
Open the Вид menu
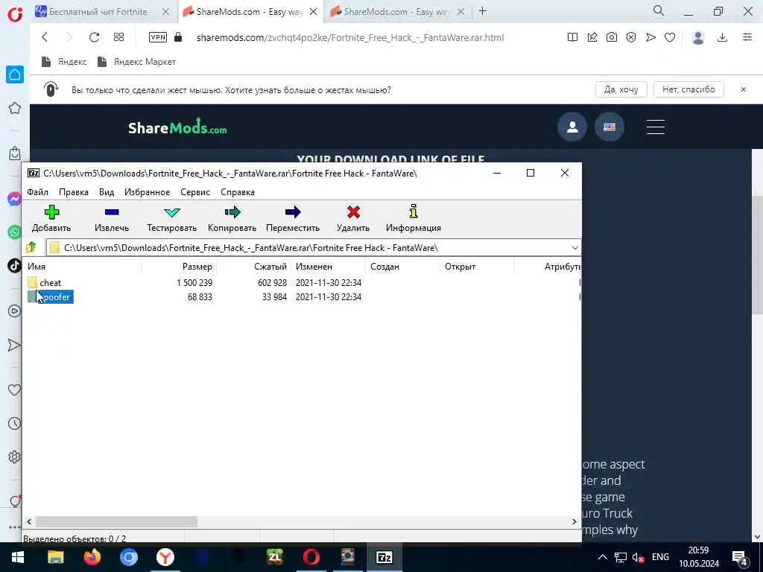pos(106,192)
